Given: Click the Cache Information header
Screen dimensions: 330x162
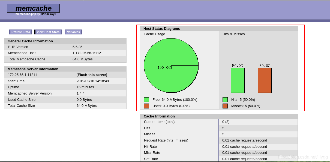Looking at the screenshot, I should point(219,116).
